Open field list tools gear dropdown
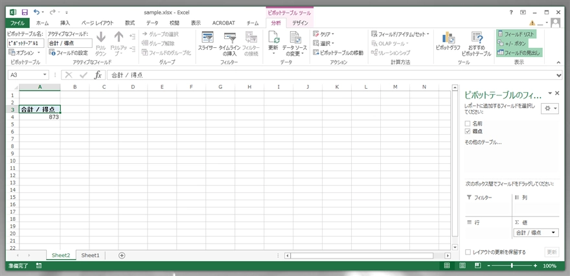The height and width of the screenshot is (276, 570). [550, 109]
